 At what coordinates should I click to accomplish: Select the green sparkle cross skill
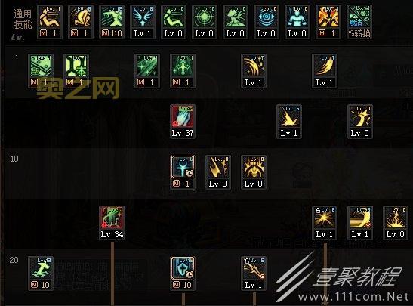point(183,71)
